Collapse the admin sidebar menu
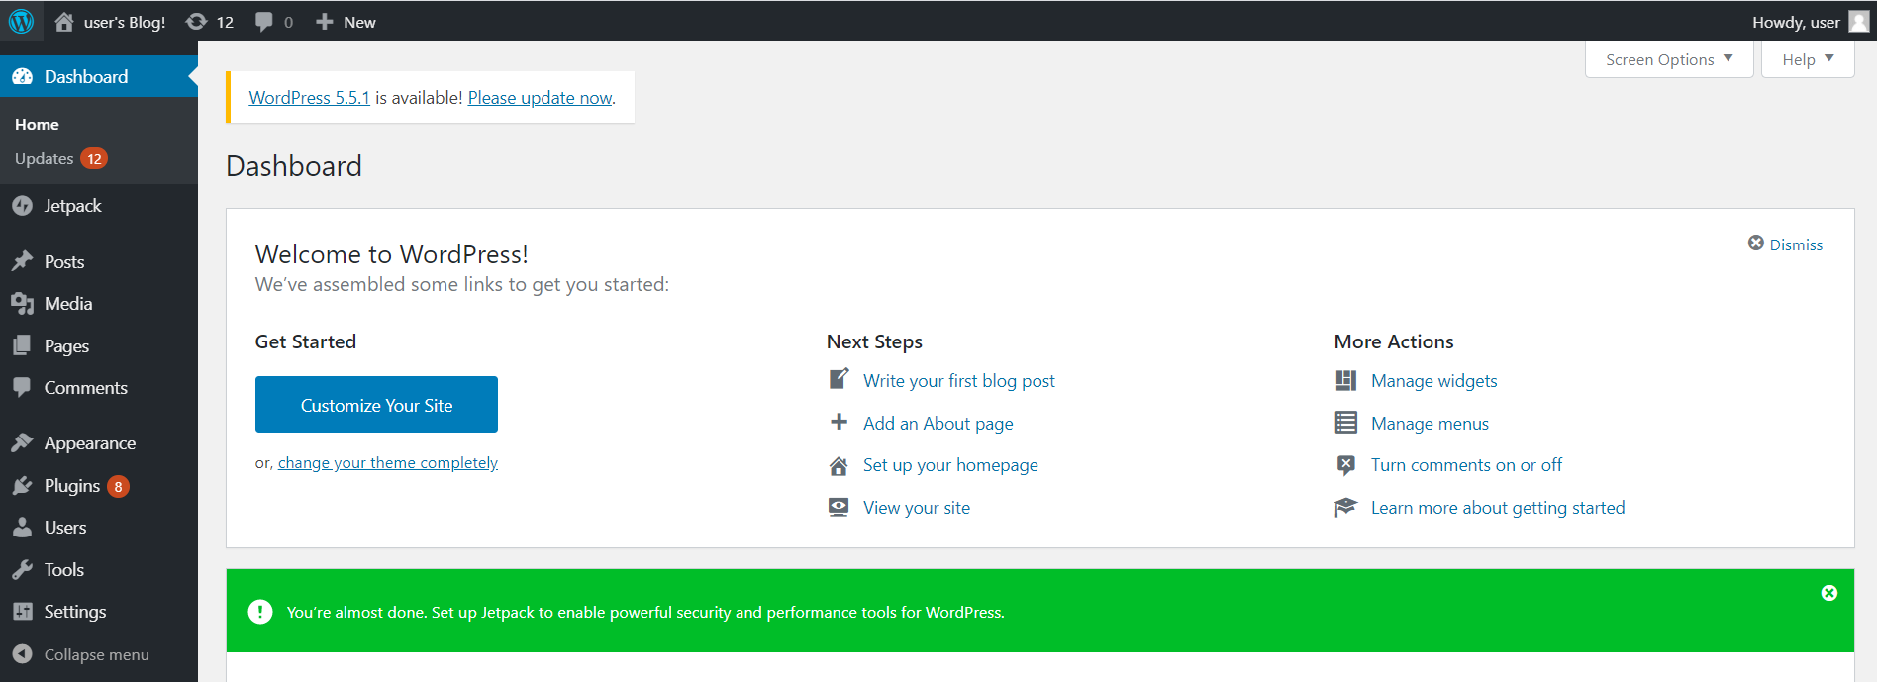This screenshot has width=1877, height=682. pos(81,654)
